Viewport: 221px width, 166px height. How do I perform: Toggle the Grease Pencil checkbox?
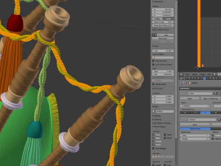(156, 30)
